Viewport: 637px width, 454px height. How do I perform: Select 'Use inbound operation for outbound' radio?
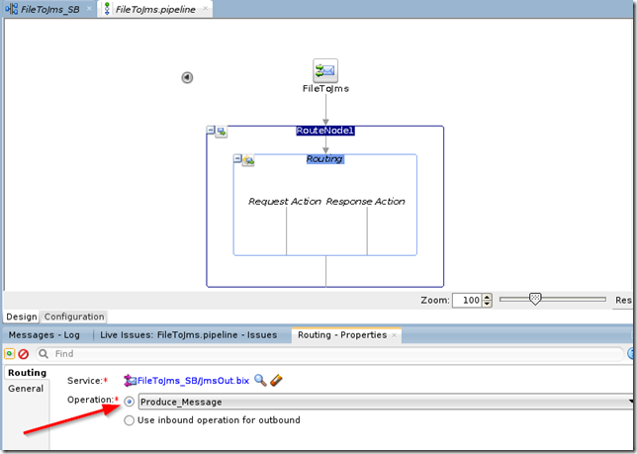[130, 420]
